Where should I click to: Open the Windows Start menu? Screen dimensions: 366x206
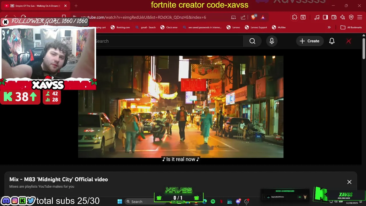pos(120,201)
